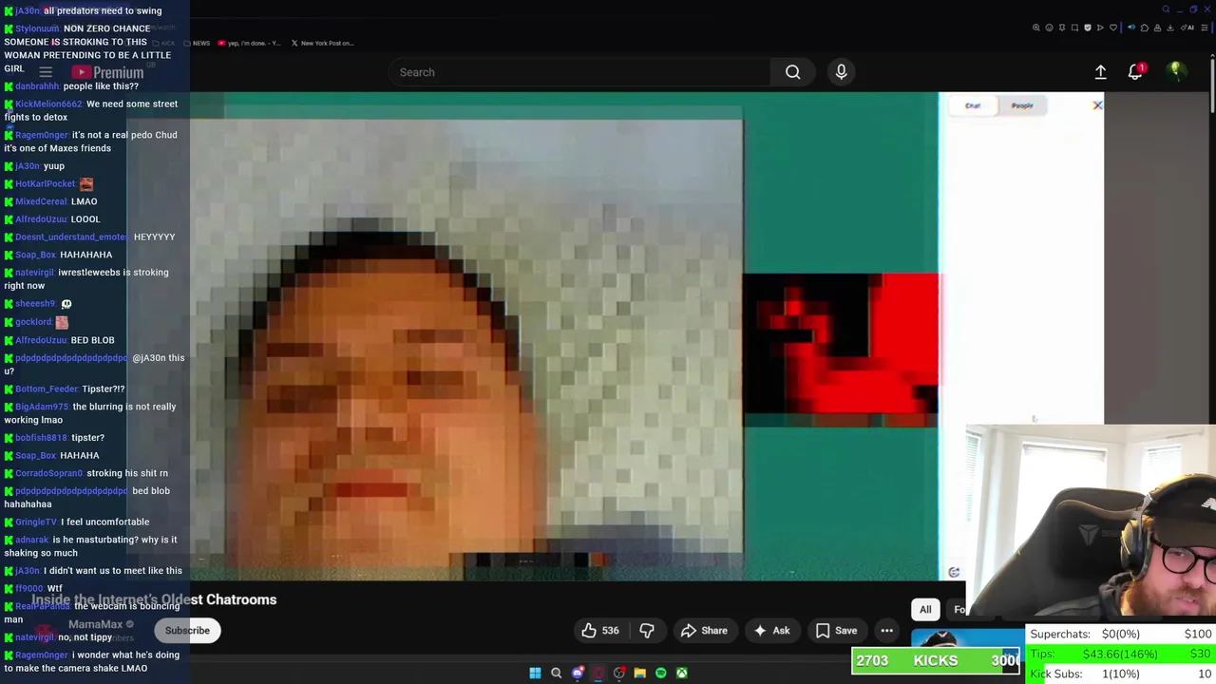Viewport: 1216px width, 684px height.
Task: Click the KICKS goal progress bar
Action: click(x=936, y=660)
